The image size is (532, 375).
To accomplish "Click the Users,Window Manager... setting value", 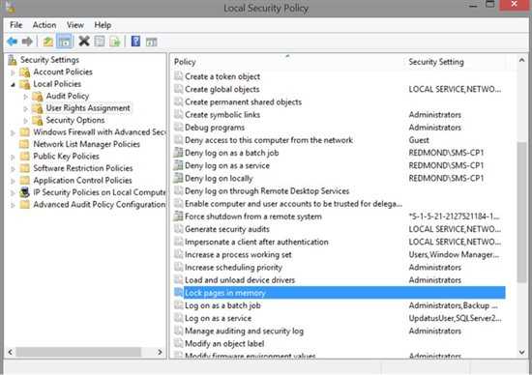I will (454, 254).
